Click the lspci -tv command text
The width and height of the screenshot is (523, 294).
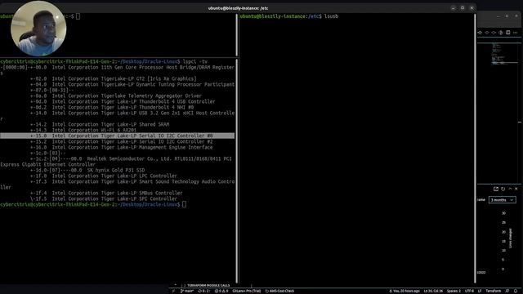[195, 61]
